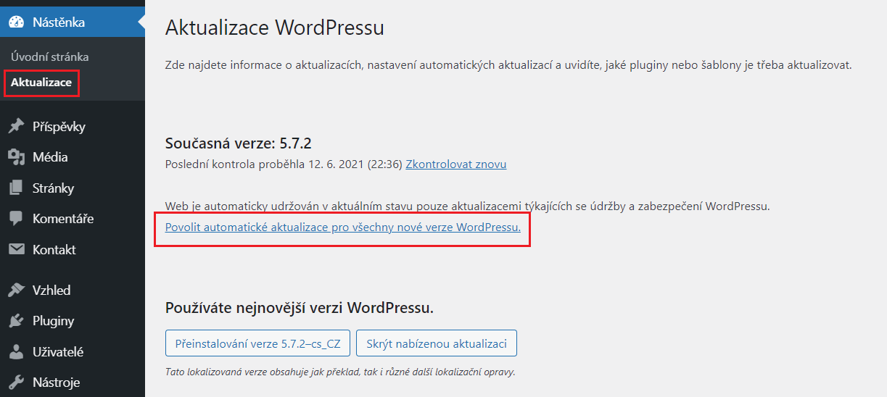Click Povolit automatické aktualizace link
887x397 pixels.
point(343,227)
